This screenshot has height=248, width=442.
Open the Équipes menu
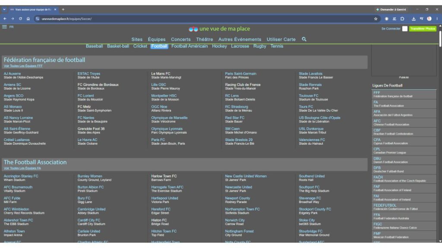(x=157, y=39)
